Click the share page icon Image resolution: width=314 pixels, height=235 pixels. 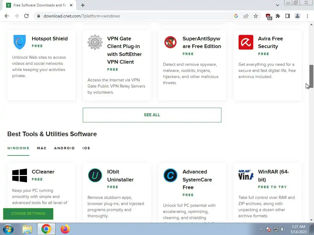246,16
